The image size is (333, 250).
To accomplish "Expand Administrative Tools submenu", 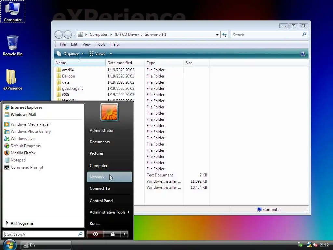I will point(109,212).
